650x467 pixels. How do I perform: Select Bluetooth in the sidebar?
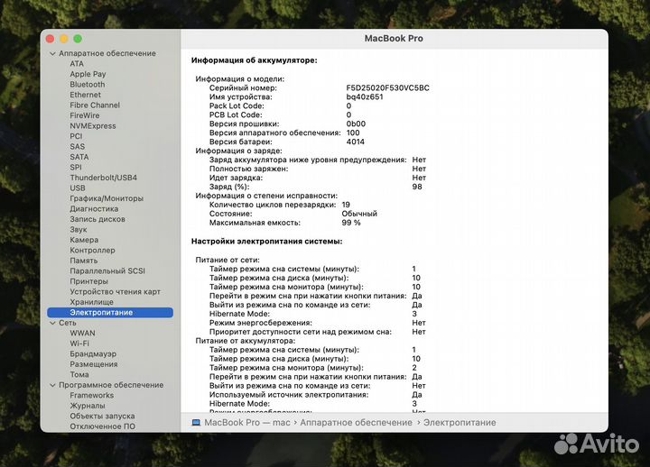pyautogui.click(x=88, y=85)
